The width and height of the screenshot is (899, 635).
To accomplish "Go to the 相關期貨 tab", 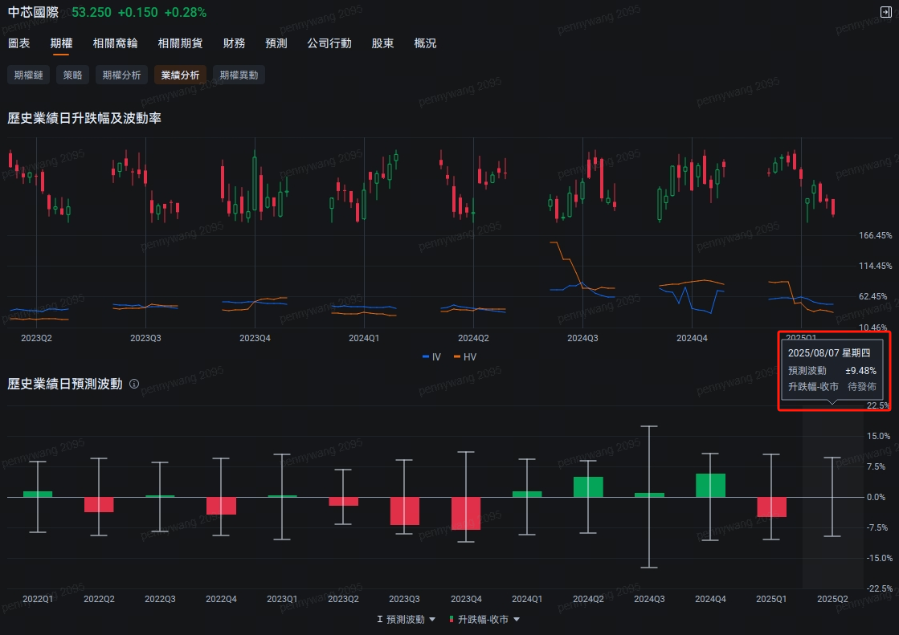I will point(180,43).
